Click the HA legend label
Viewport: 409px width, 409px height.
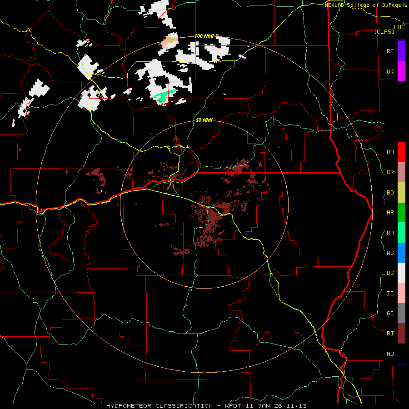pyautogui.click(x=390, y=152)
